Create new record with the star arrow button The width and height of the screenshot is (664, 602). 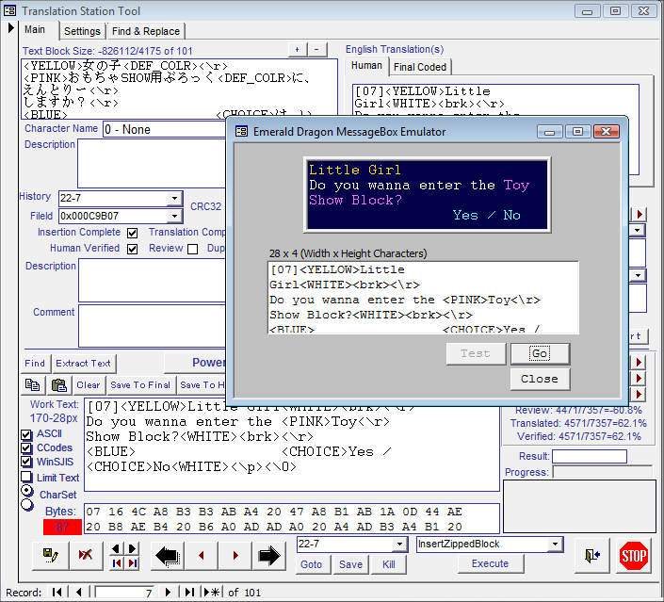(x=212, y=593)
